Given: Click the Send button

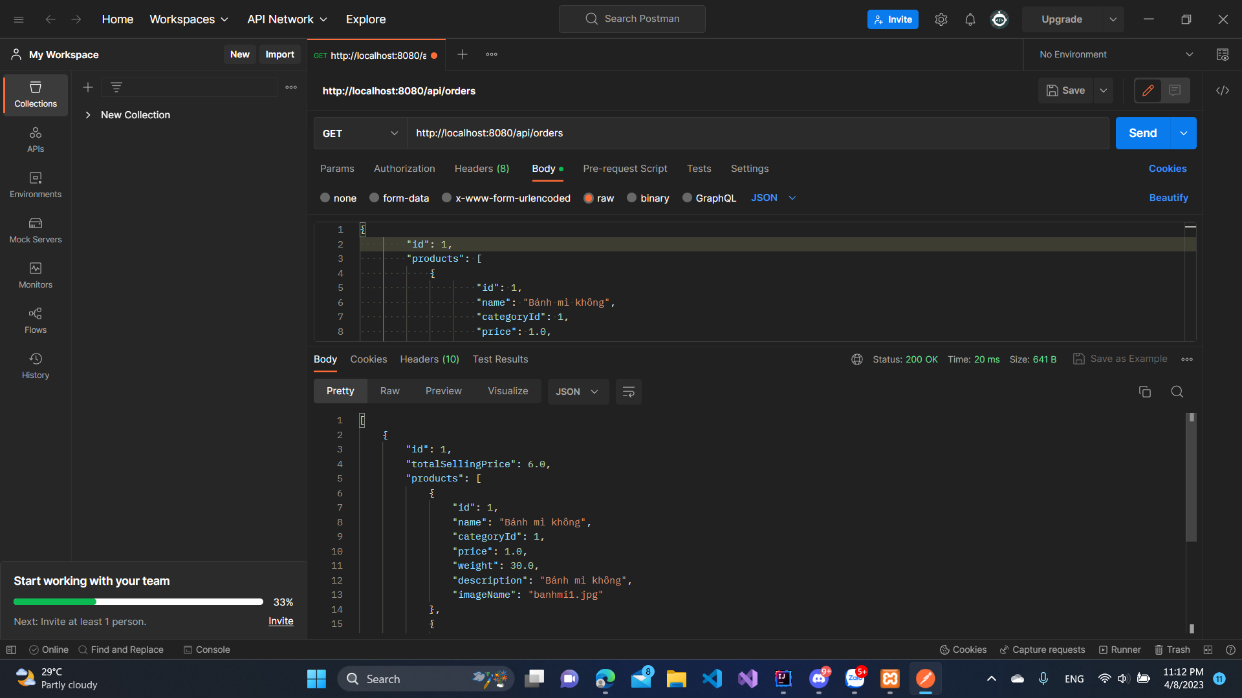Looking at the screenshot, I should [1142, 133].
